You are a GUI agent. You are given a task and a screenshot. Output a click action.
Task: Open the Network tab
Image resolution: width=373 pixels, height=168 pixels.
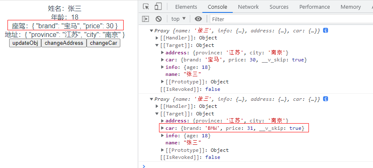[249, 7]
